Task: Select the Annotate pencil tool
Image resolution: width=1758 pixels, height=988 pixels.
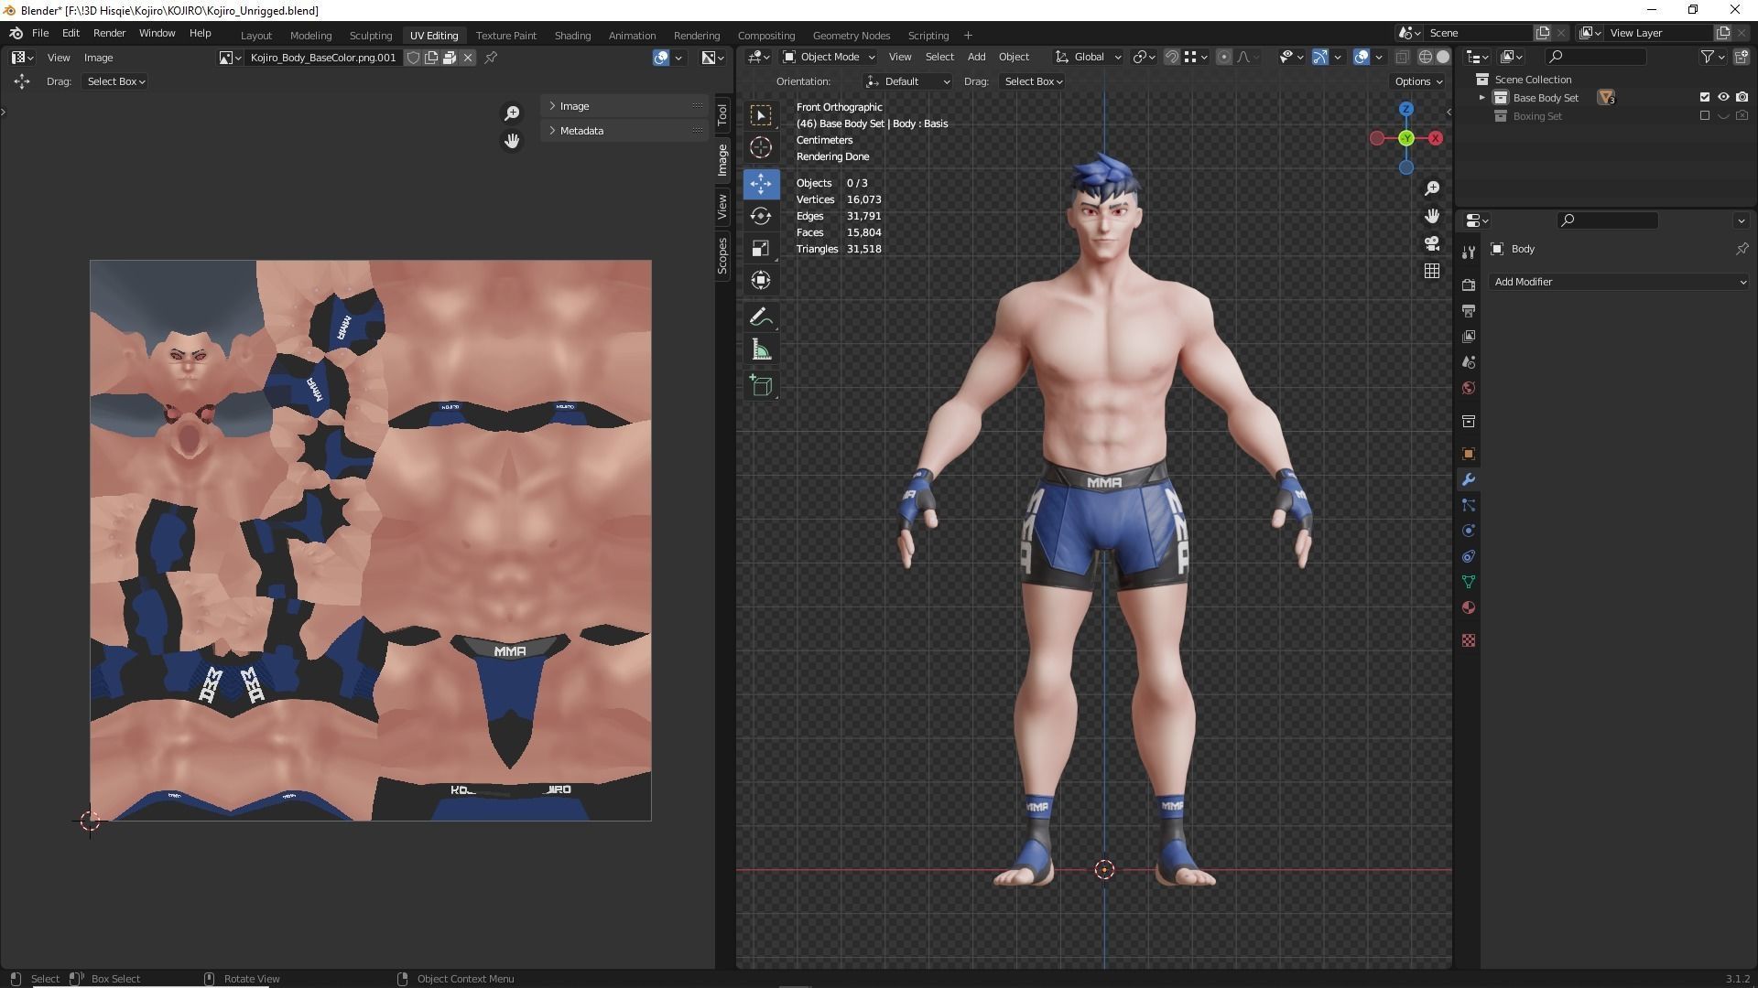Action: point(760,317)
